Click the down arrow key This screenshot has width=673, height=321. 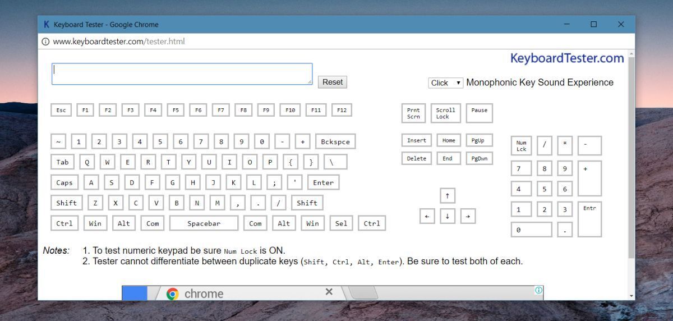coord(447,216)
